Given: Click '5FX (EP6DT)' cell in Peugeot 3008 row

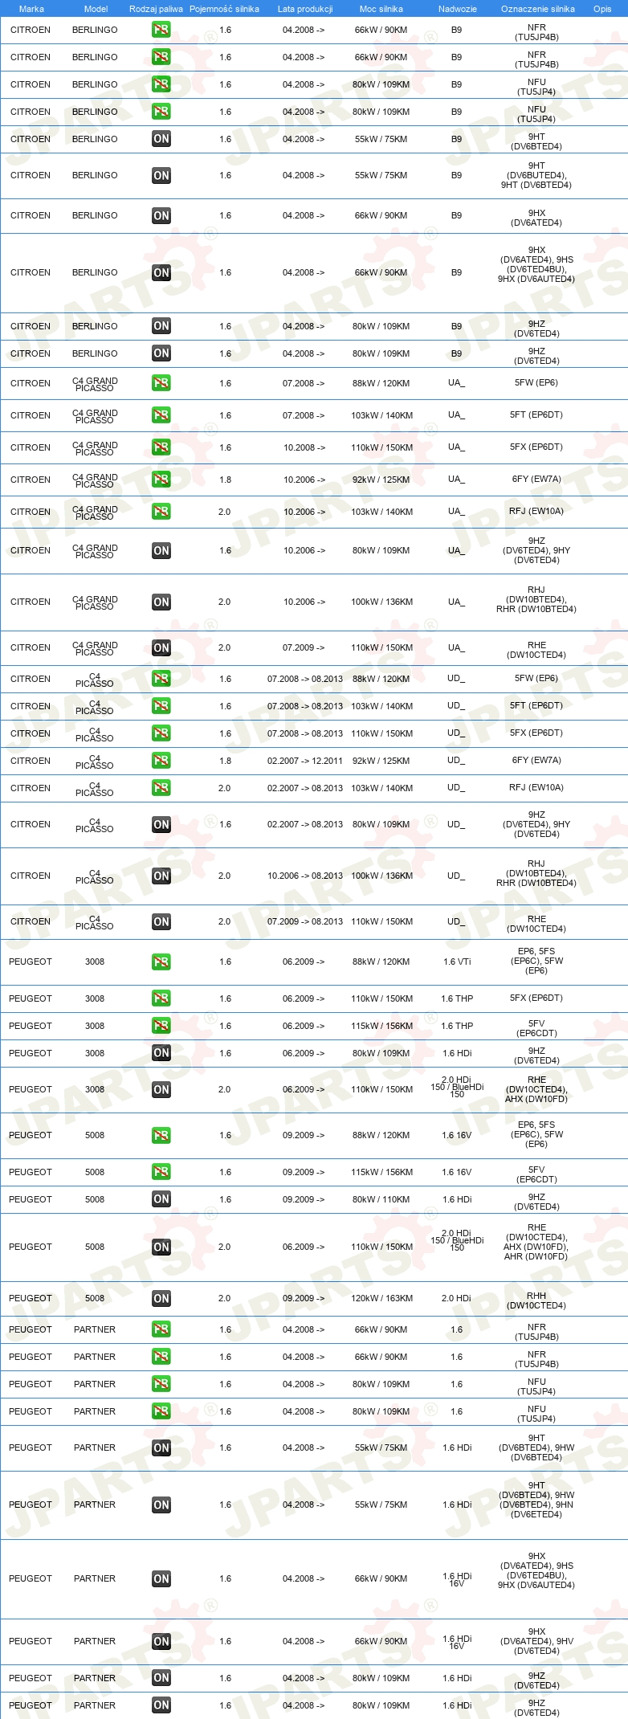Looking at the screenshot, I should coord(536,998).
